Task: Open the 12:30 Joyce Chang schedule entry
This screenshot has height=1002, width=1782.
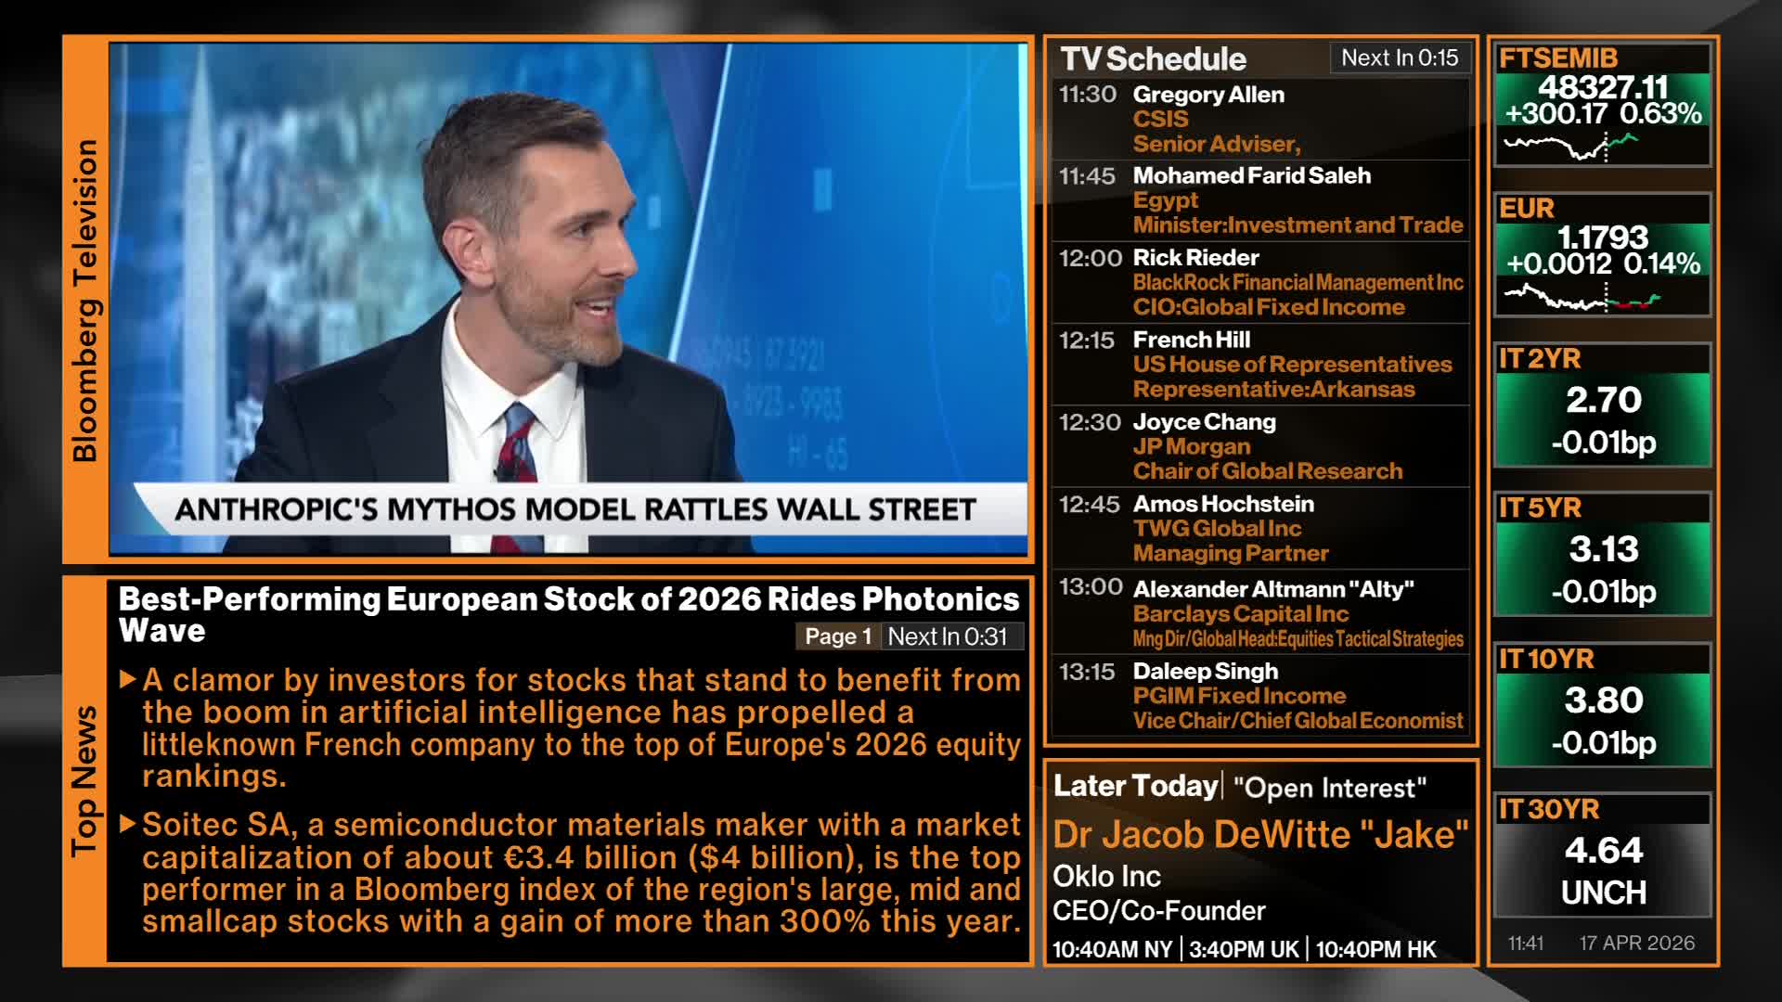Action: 1260,446
